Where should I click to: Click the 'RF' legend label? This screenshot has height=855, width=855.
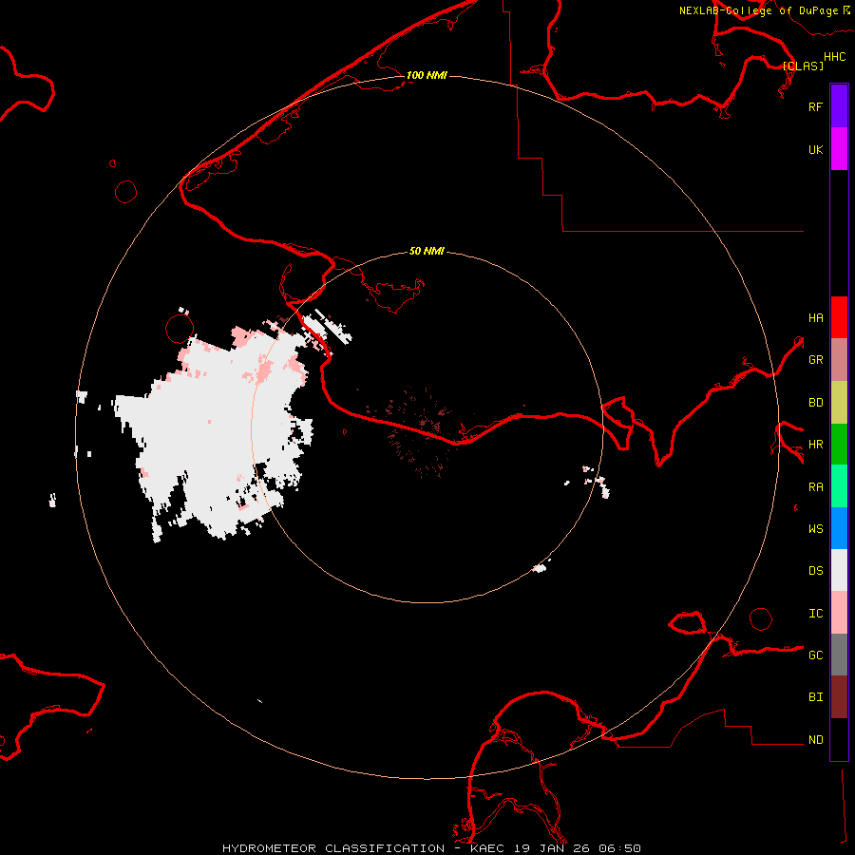pyautogui.click(x=815, y=106)
